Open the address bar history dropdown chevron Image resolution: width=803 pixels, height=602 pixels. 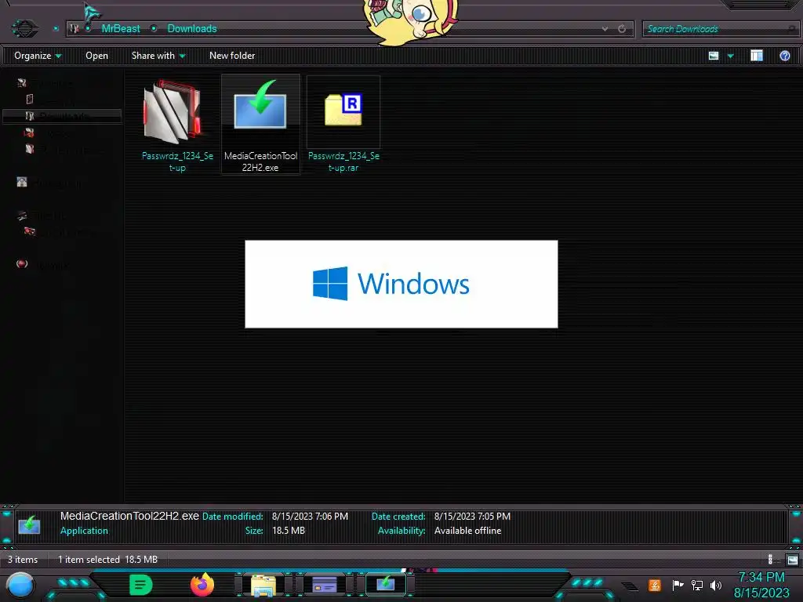(605, 29)
